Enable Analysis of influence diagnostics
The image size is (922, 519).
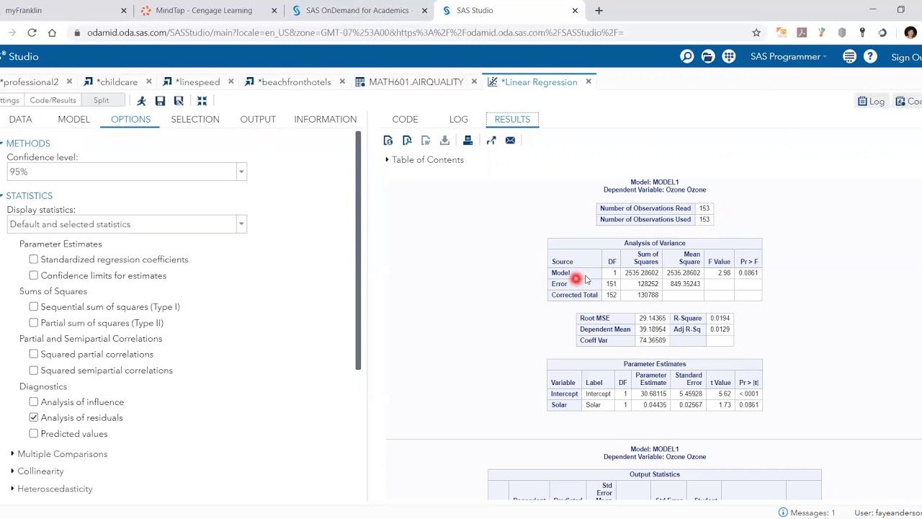pyautogui.click(x=34, y=402)
